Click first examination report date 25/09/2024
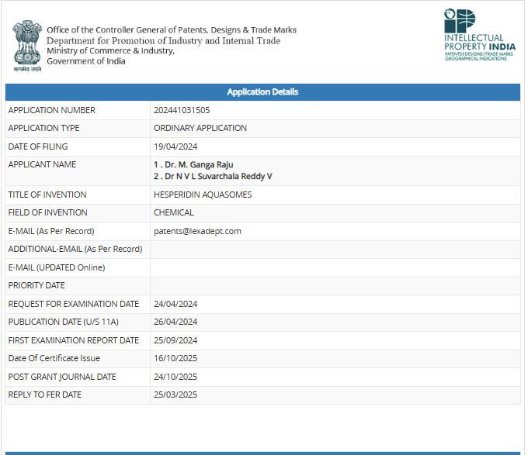This screenshot has height=455, width=528. pos(175,340)
